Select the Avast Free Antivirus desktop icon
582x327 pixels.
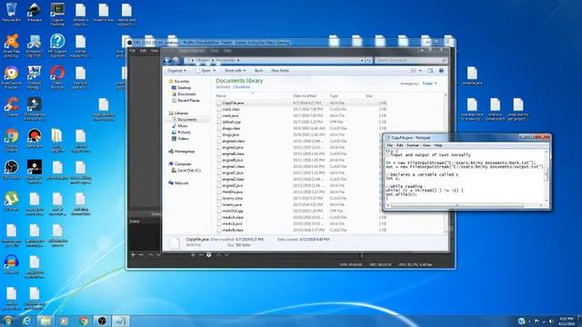pos(11,45)
